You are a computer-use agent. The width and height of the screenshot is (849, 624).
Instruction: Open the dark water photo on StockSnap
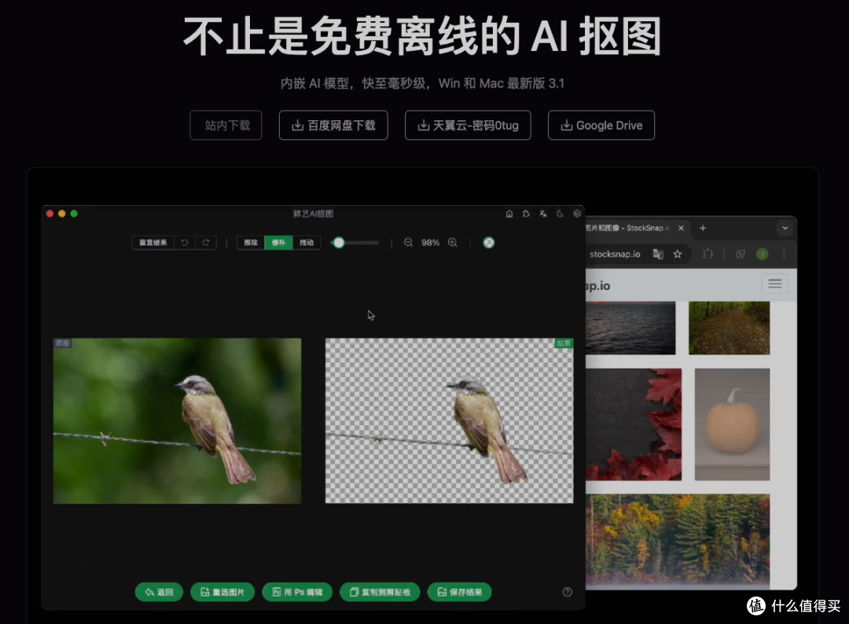click(x=630, y=328)
